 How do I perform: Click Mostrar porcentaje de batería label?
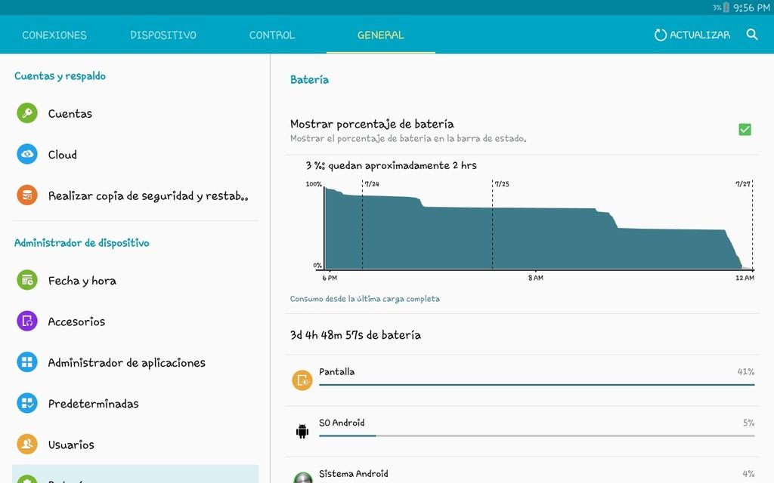[x=372, y=124]
